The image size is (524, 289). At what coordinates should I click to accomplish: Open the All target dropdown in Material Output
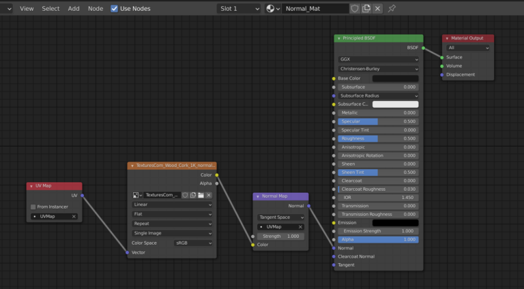tap(468, 48)
